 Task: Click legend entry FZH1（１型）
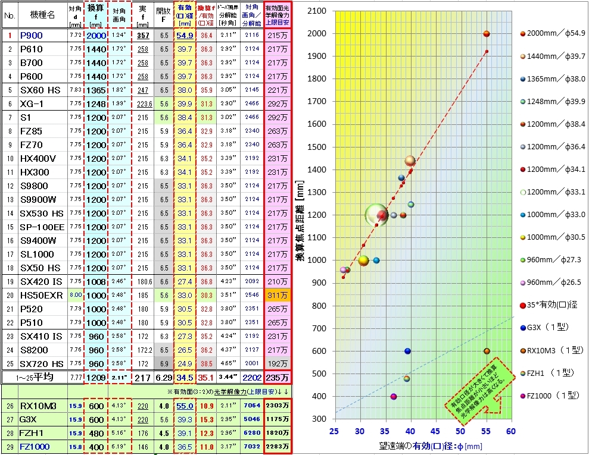pyautogui.click(x=547, y=373)
